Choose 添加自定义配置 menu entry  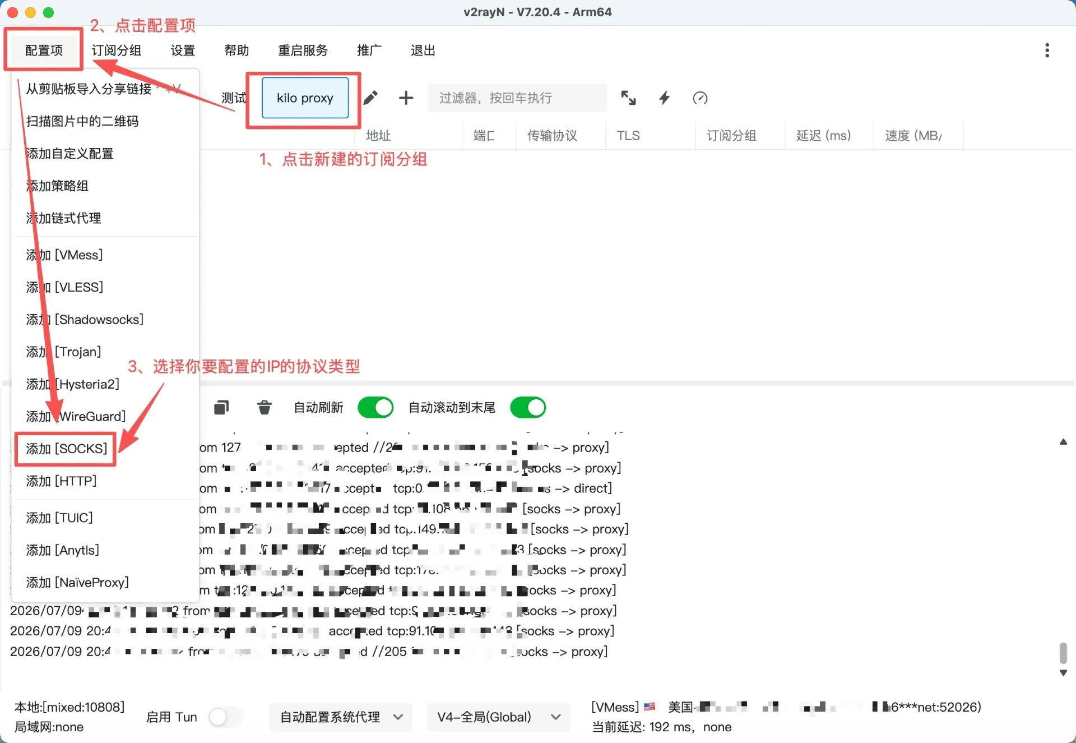tap(105, 154)
